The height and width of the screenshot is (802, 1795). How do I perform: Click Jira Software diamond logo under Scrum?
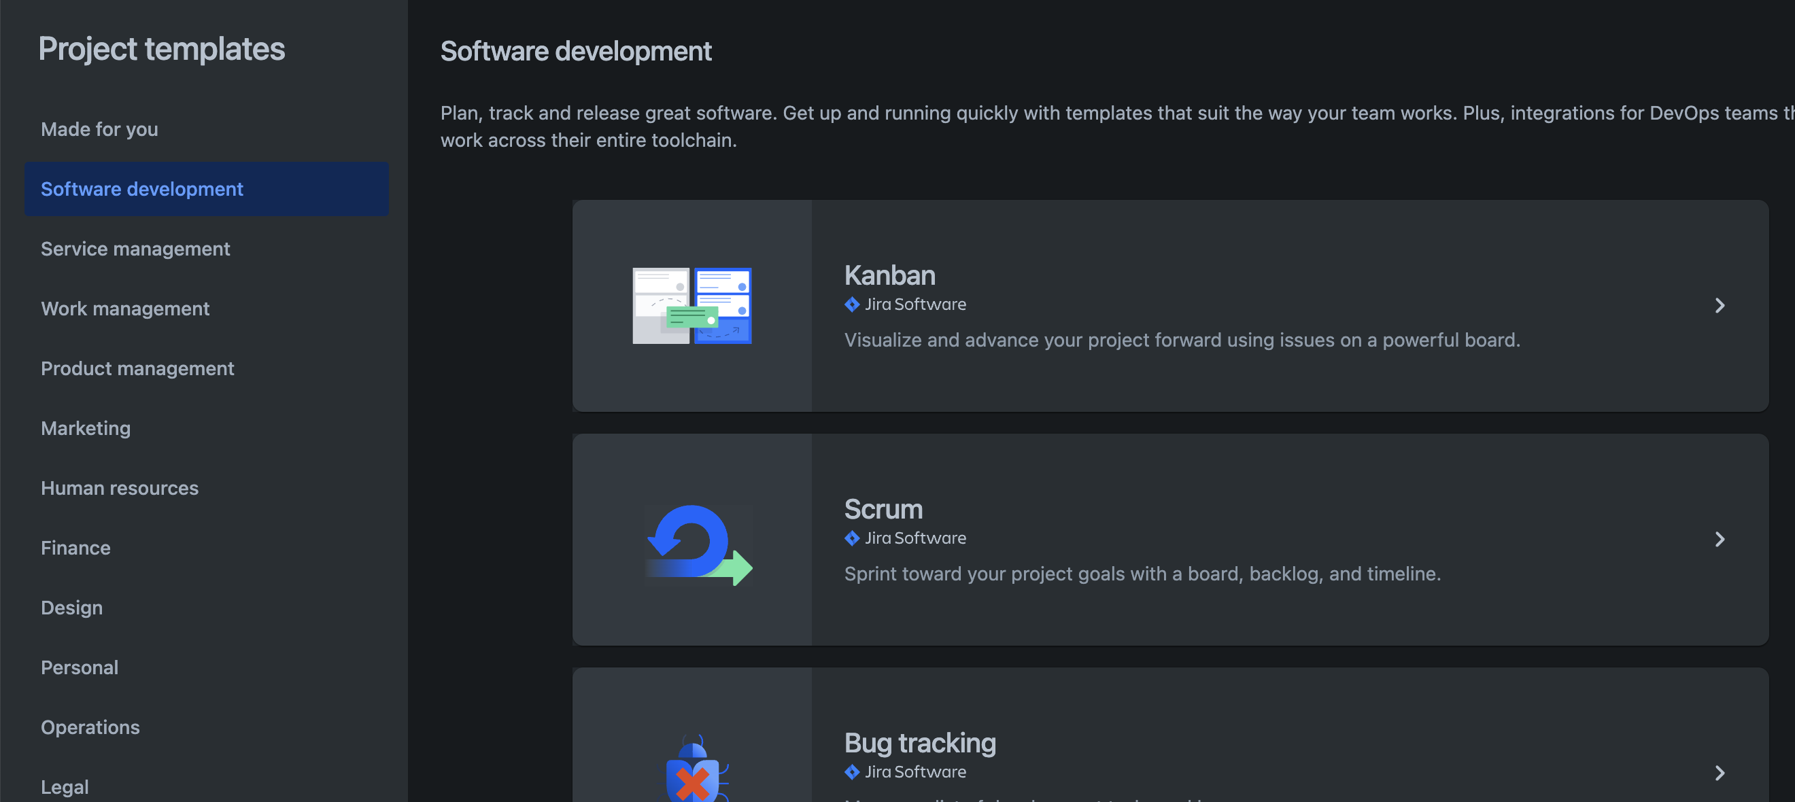pos(851,538)
